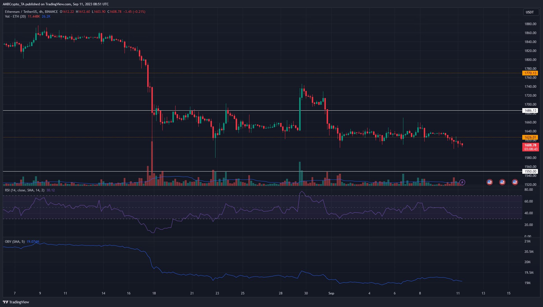Screen dimensions: 543x307
Task: Click the 1740.00 price axis label
Action: tap(530, 87)
